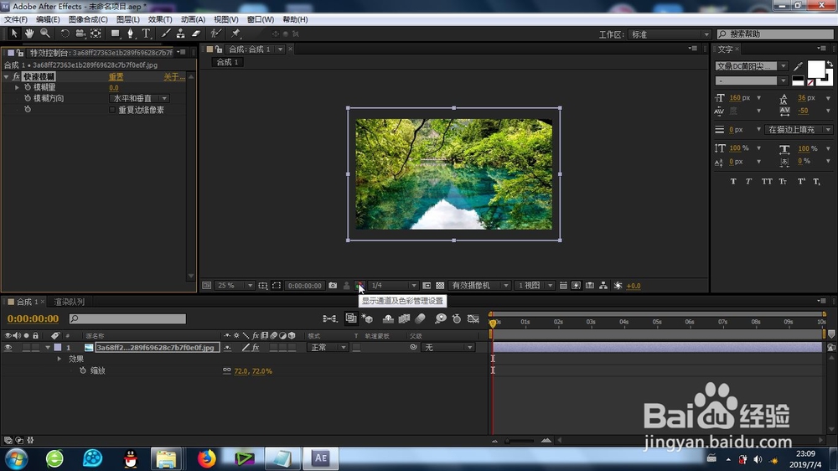This screenshot has height=471, width=838.
Task: Toggle the fx effect switch on layer 1
Action: (x=256, y=348)
